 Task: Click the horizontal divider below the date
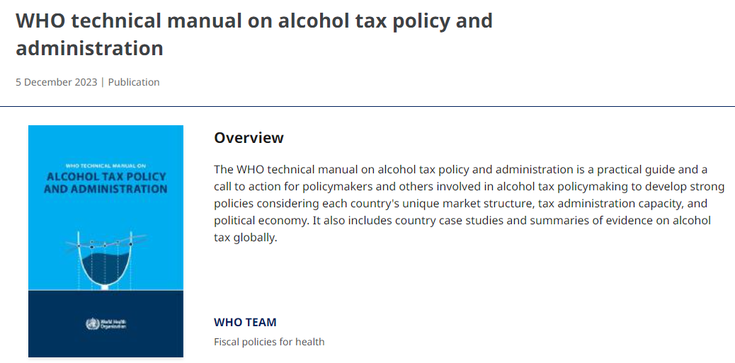pyautogui.click(x=367, y=107)
